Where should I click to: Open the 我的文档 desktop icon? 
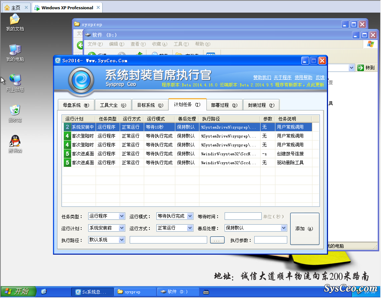coord(15,22)
